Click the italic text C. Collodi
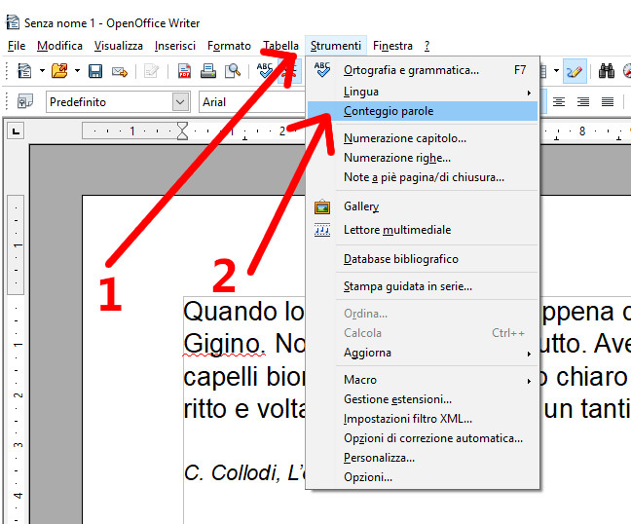 coord(232,473)
